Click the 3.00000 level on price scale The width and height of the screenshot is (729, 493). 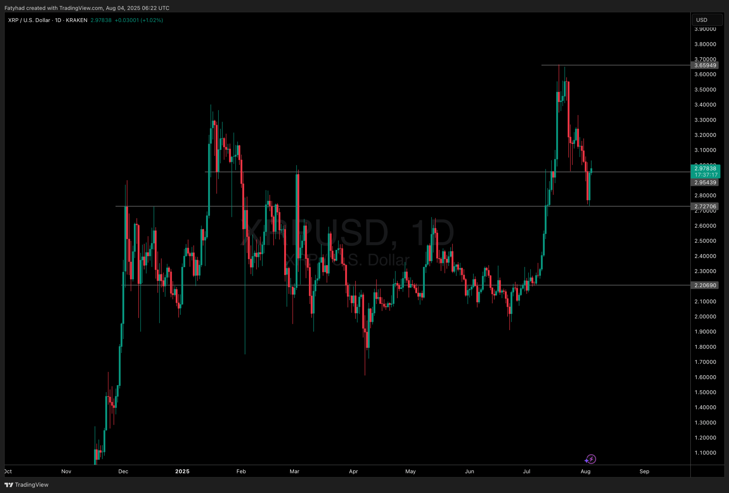705,164
